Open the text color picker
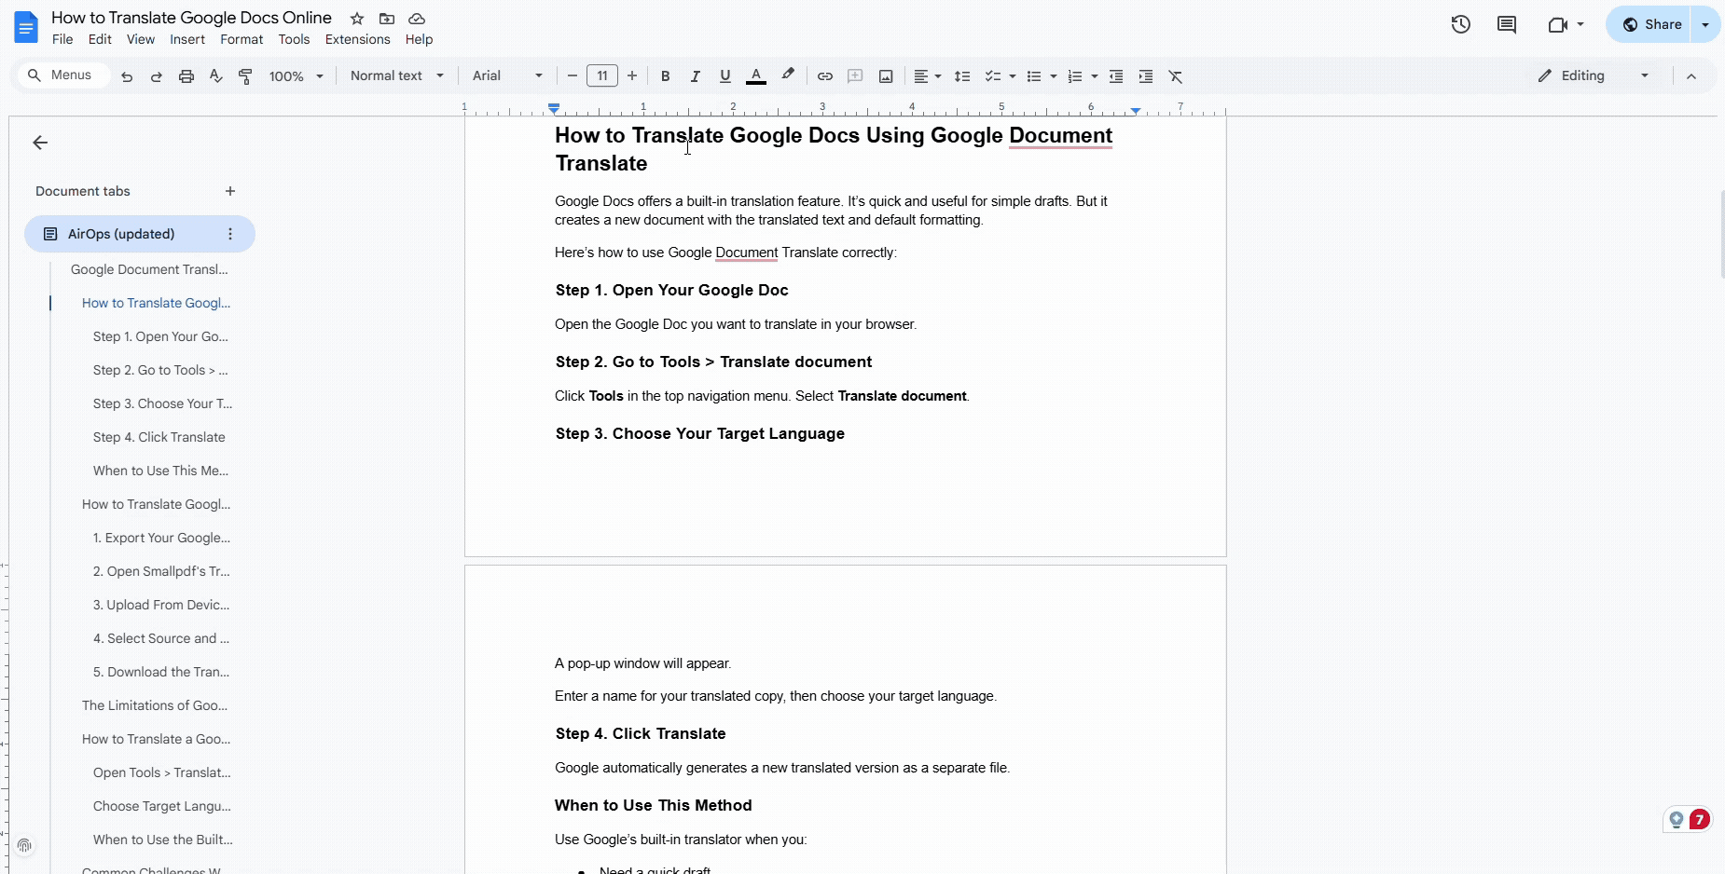 756,76
